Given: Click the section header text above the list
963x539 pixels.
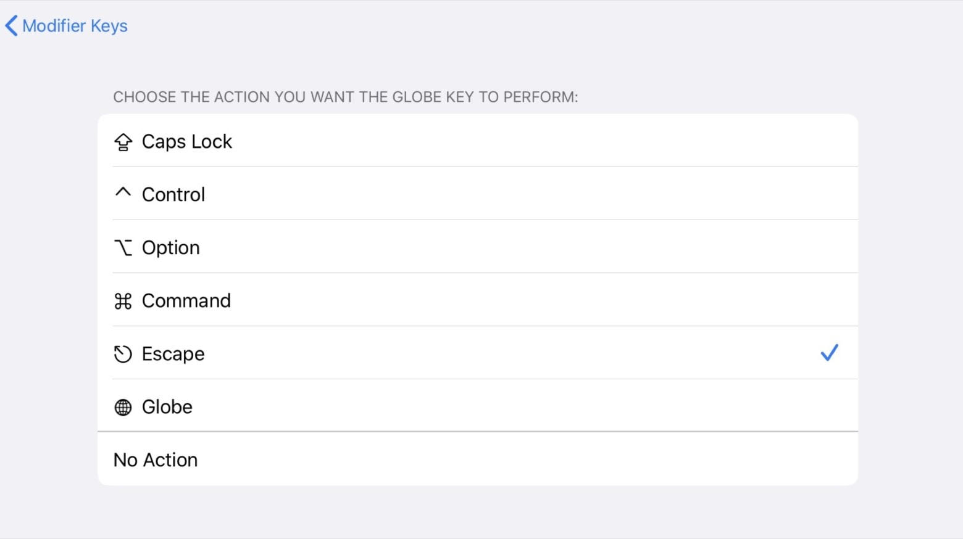Looking at the screenshot, I should (x=345, y=97).
